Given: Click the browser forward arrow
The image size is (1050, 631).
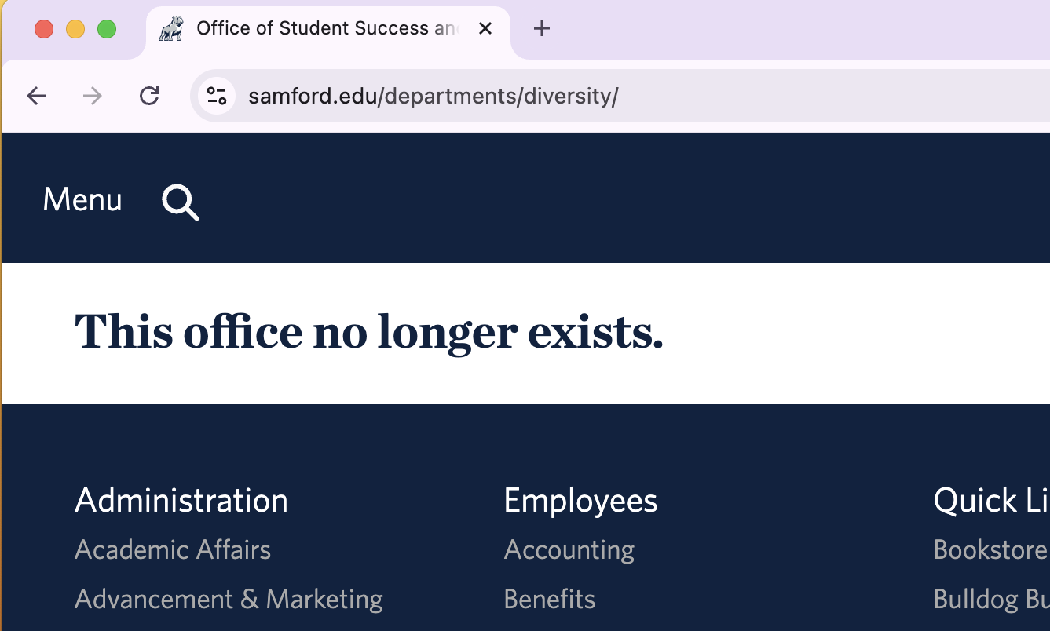Looking at the screenshot, I should coord(93,97).
